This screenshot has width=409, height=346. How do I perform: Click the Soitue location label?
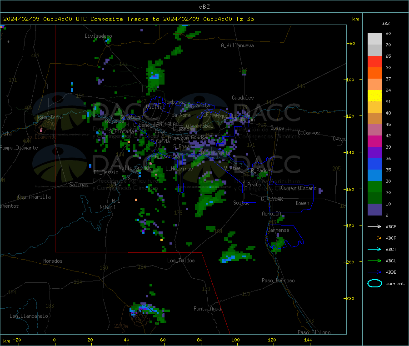(242, 203)
